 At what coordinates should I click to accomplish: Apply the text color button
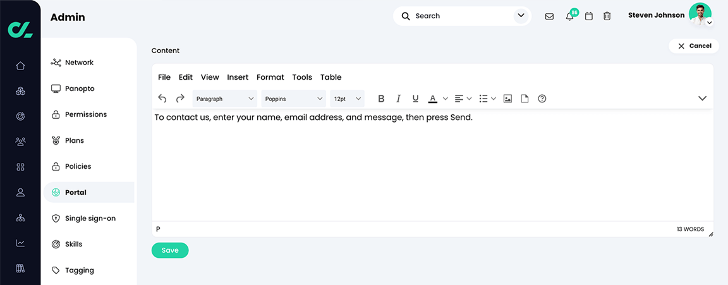point(433,99)
